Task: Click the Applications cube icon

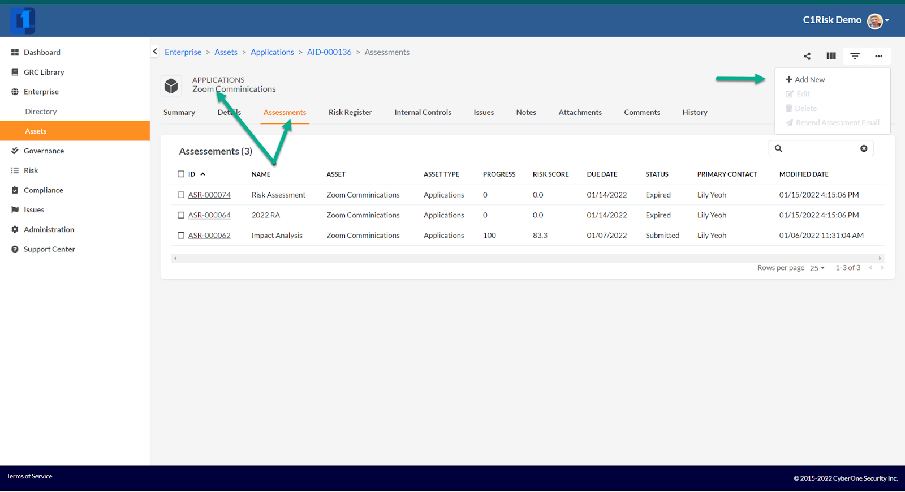Action: point(171,85)
